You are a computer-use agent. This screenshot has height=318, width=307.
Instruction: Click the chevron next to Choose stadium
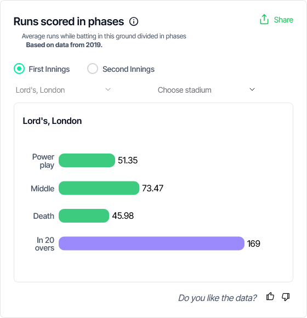(252, 89)
